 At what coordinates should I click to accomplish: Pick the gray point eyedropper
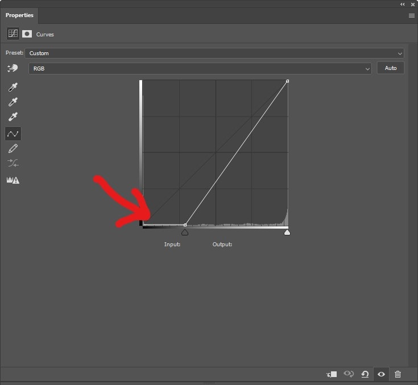click(13, 102)
